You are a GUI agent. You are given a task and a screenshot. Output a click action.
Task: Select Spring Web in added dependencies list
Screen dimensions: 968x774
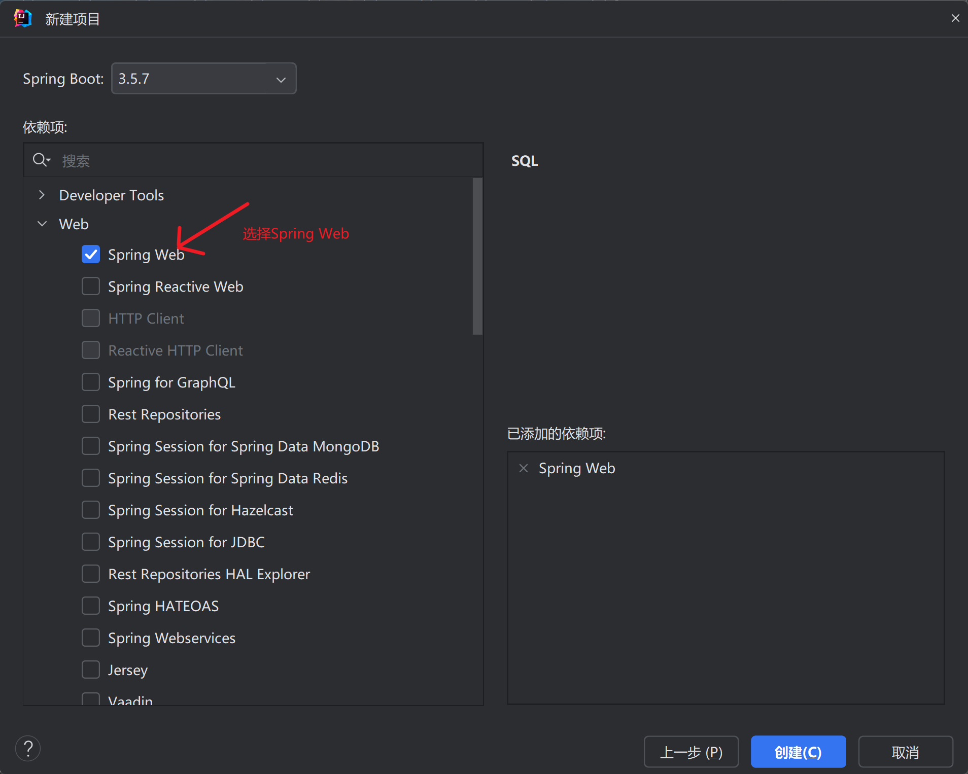click(577, 468)
